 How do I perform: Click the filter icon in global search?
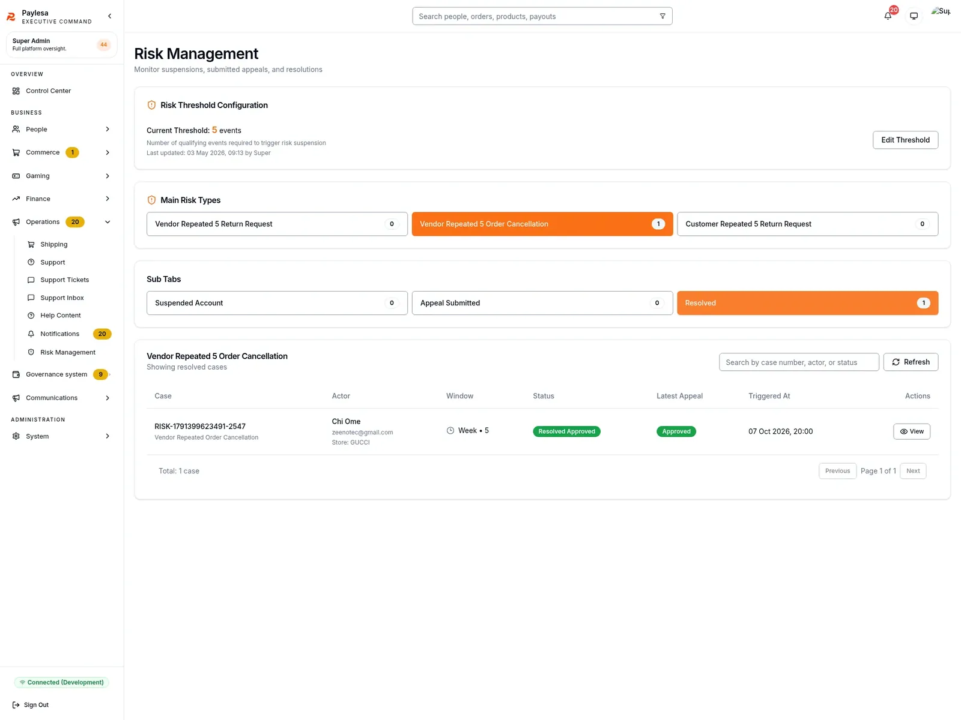click(x=662, y=16)
